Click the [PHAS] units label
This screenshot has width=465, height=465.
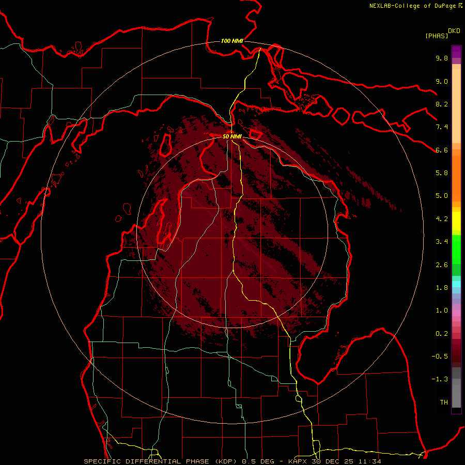[x=437, y=36]
